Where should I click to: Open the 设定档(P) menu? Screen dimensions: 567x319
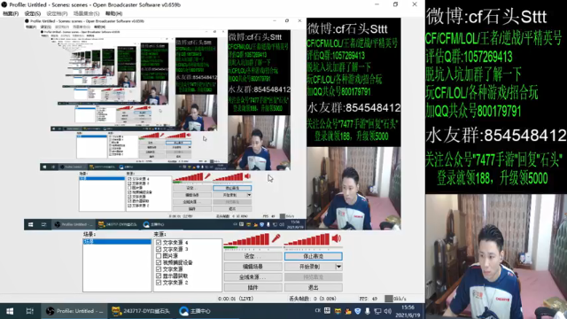pos(57,13)
